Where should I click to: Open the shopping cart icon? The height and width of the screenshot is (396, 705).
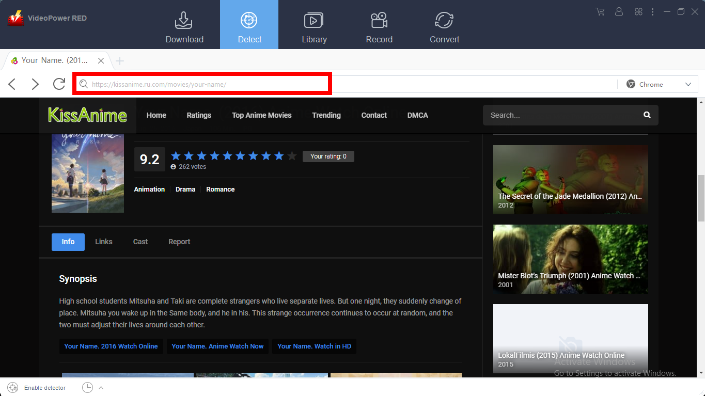[x=600, y=11]
